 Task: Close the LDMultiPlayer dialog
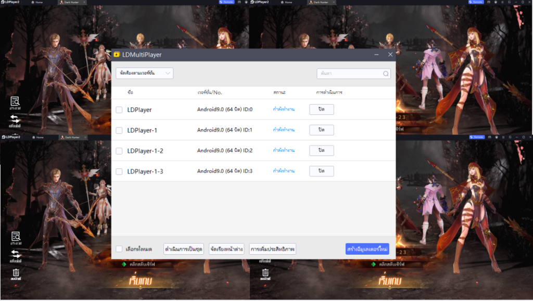coord(390,55)
